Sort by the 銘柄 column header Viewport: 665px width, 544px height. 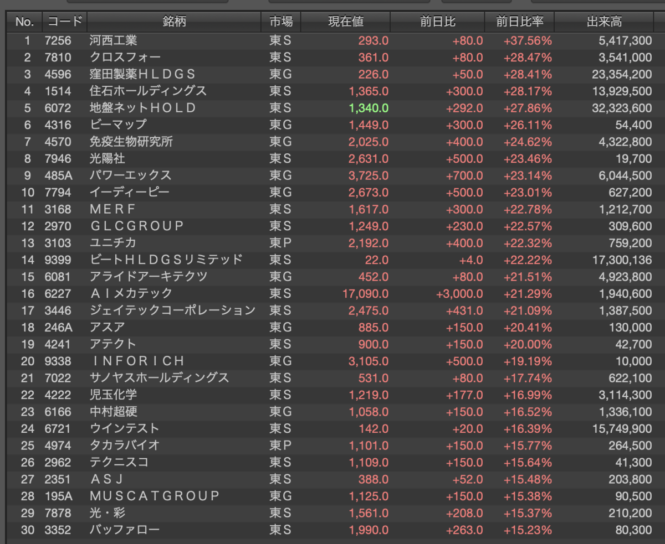(x=174, y=22)
